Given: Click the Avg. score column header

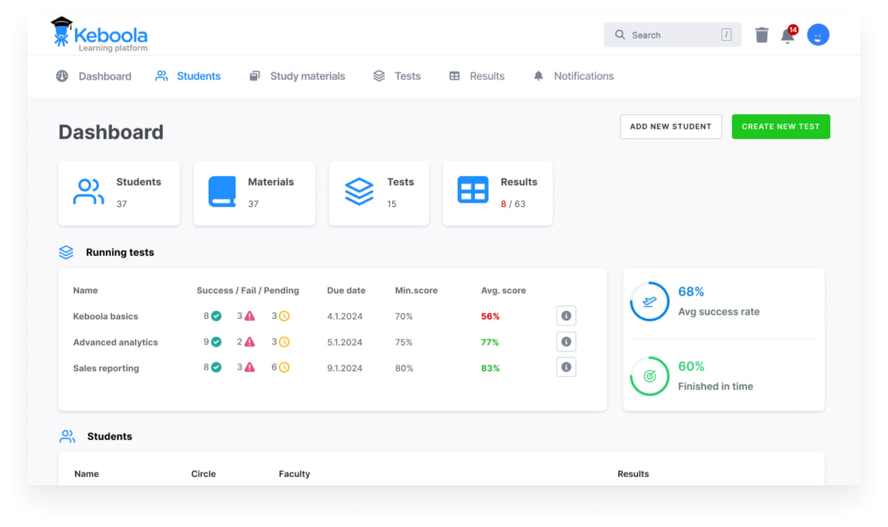Looking at the screenshot, I should [x=503, y=290].
